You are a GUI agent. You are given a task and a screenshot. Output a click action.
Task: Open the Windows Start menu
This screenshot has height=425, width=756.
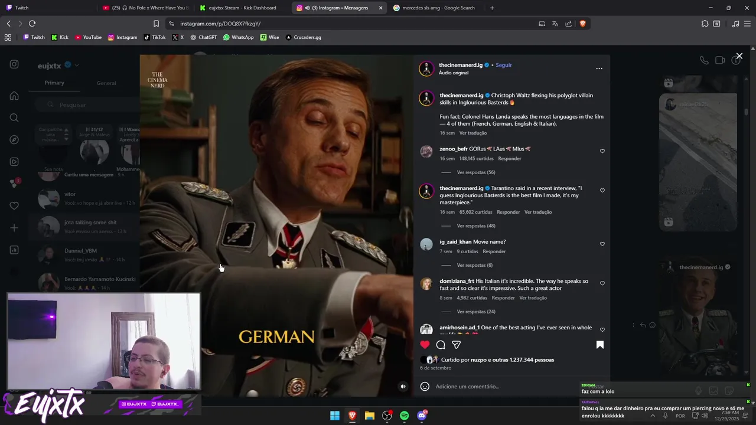335,416
